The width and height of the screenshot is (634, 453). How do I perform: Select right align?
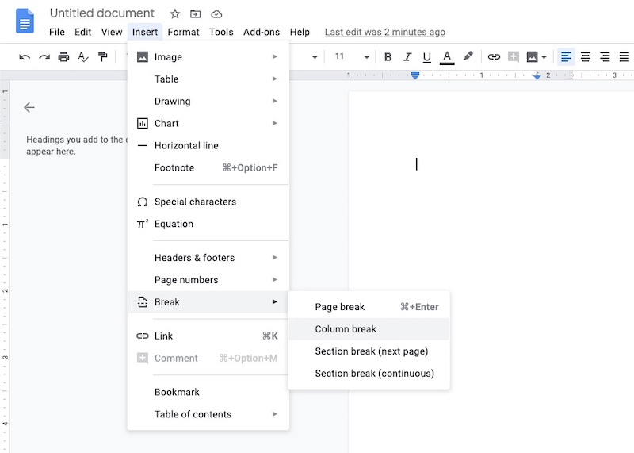[x=605, y=56]
